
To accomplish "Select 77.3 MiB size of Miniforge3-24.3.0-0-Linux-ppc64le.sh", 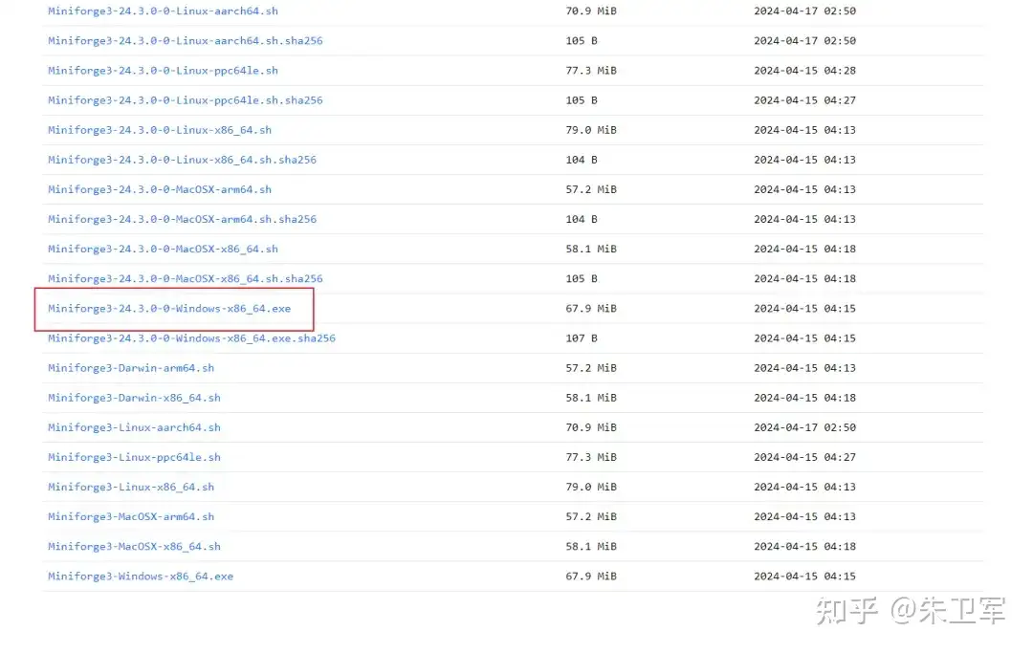I will [591, 71].
